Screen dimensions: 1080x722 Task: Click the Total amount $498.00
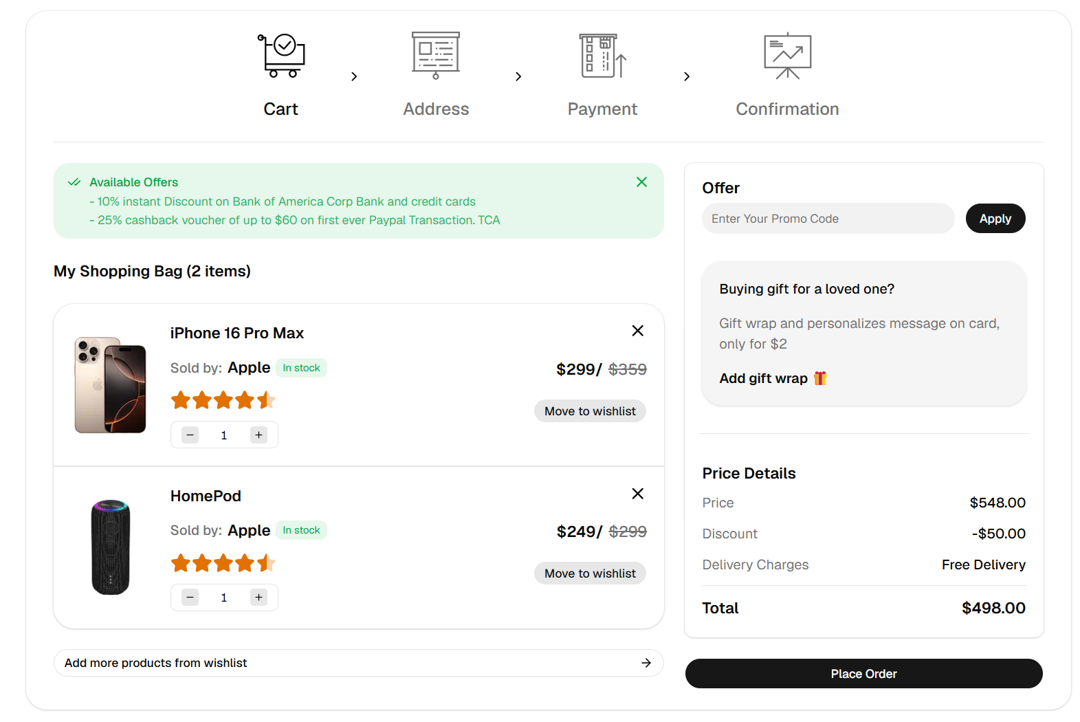pos(993,608)
